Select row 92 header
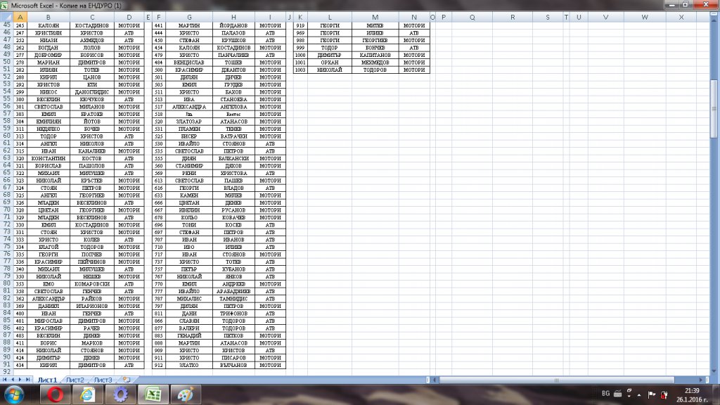 coord(6,371)
